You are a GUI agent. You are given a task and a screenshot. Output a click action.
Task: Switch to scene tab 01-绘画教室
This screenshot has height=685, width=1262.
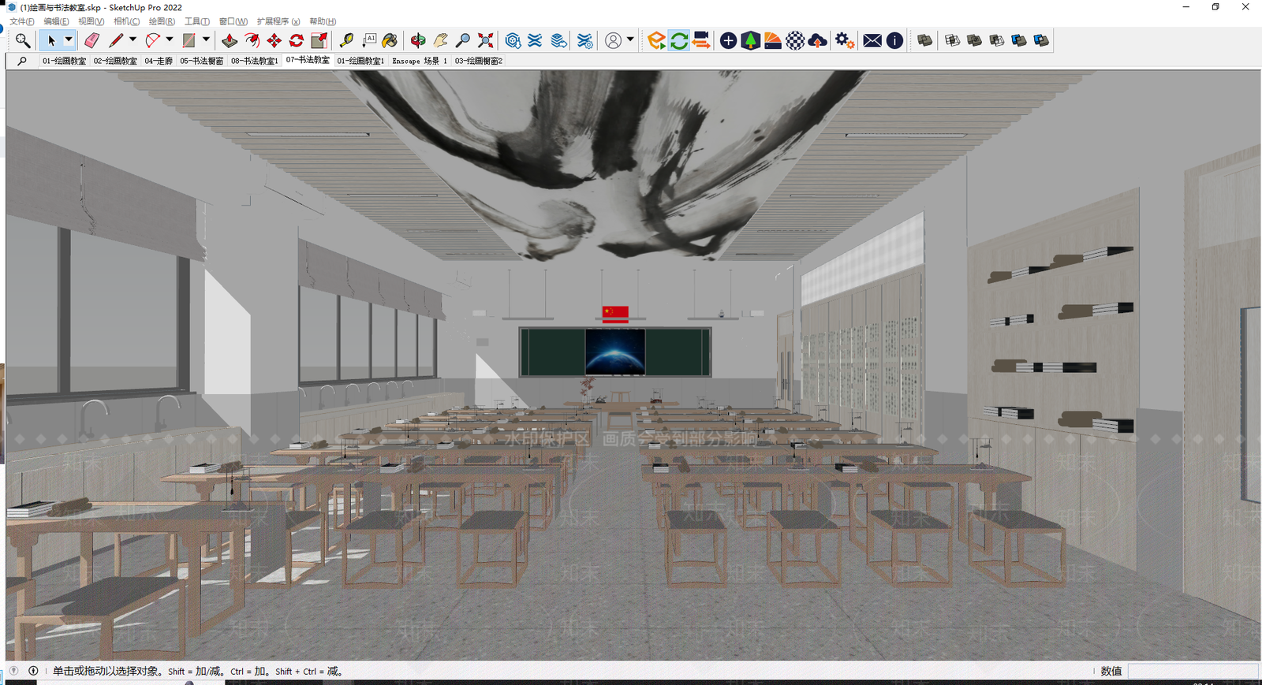(64, 61)
